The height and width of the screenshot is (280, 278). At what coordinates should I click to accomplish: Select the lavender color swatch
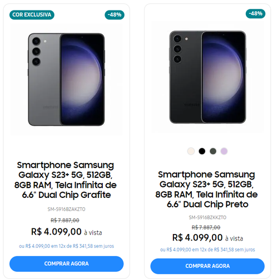(x=224, y=151)
